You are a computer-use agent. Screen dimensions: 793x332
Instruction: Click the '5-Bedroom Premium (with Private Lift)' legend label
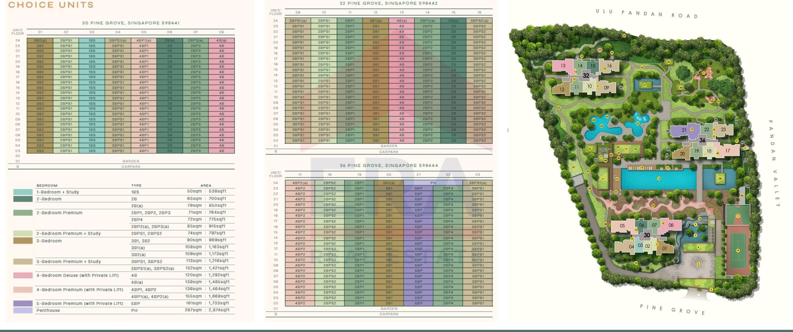[x=80, y=303]
